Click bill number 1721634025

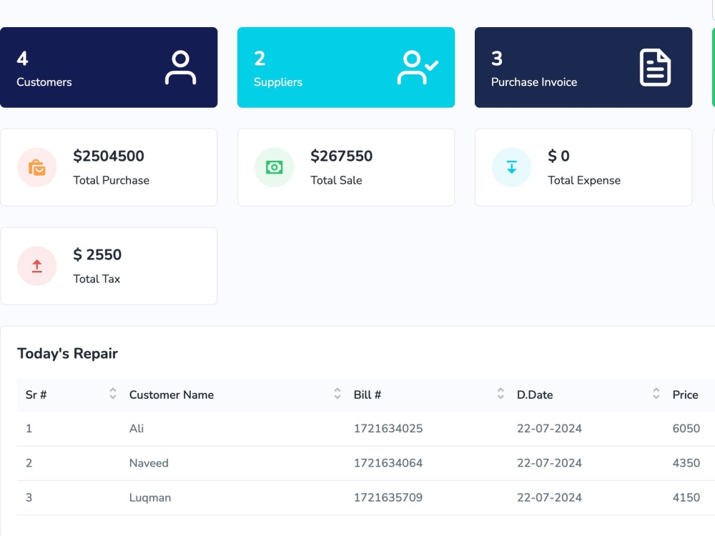pyautogui.click(x=388, y=428)
